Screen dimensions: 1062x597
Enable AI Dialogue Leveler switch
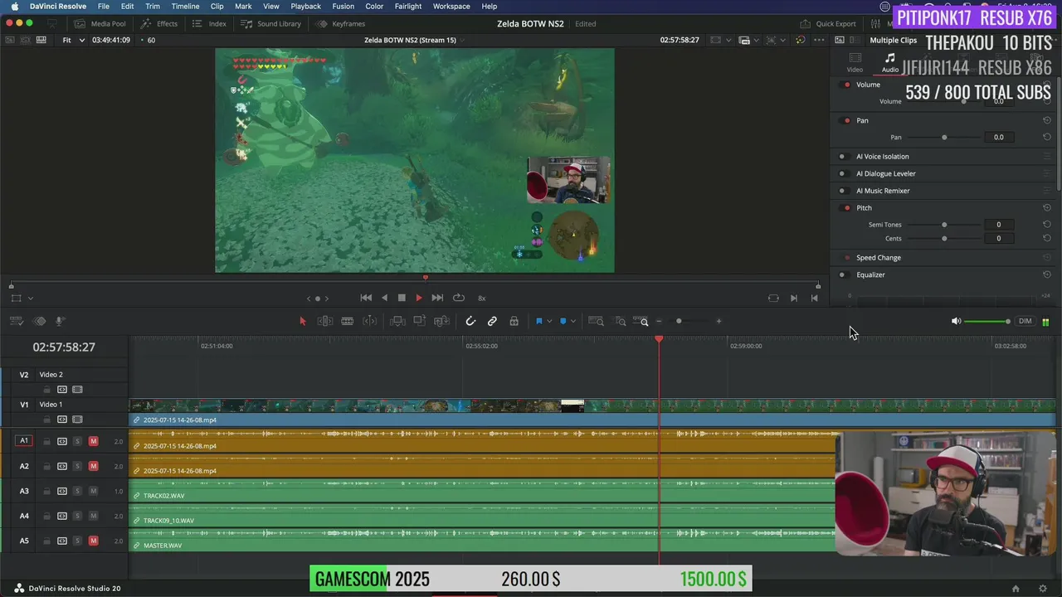tap(842, 173)
